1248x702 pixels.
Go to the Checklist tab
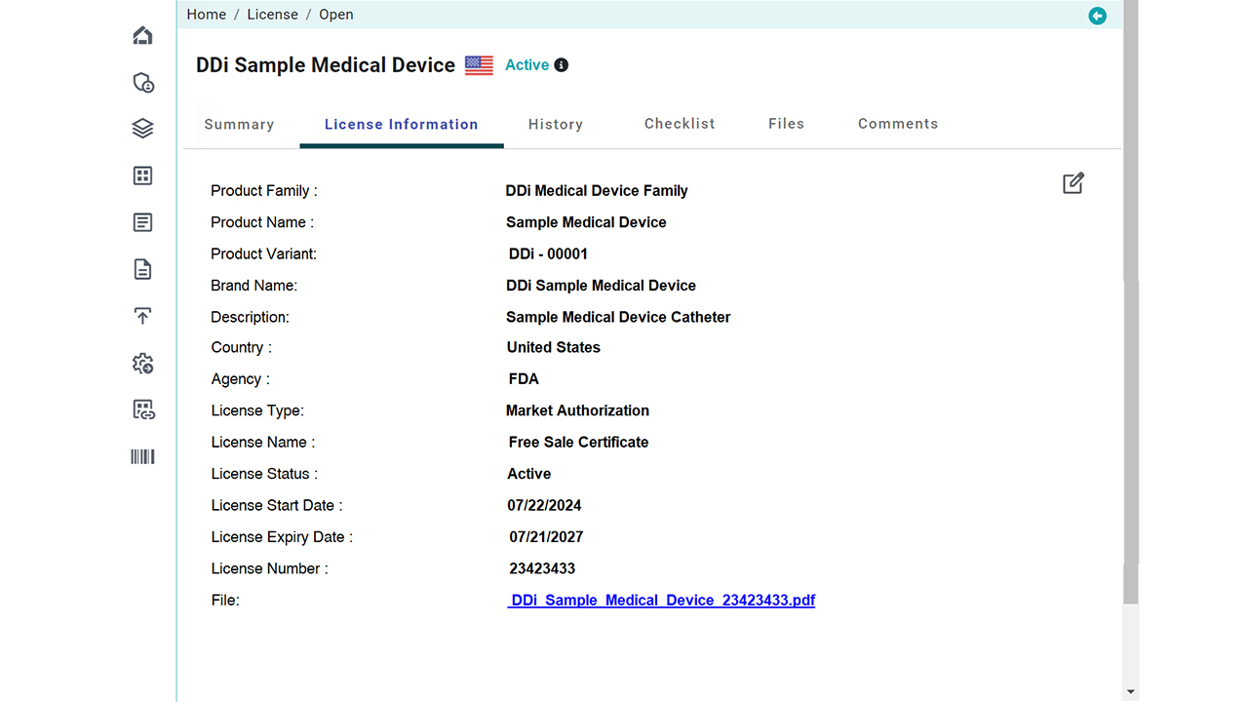tap(680, 124)
